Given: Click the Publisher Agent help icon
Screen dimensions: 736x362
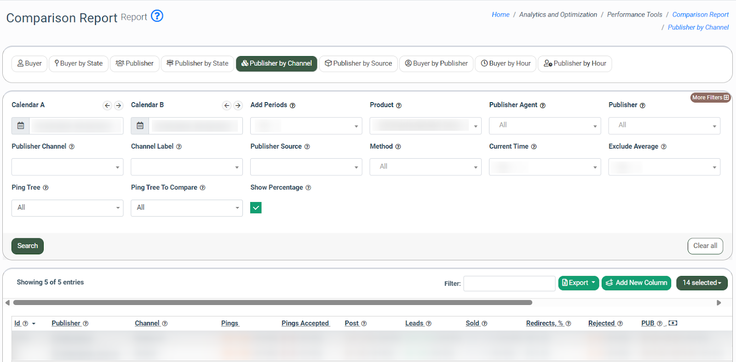Looking at the screenshot, I should pyautogui.click(x=543, y=105).
